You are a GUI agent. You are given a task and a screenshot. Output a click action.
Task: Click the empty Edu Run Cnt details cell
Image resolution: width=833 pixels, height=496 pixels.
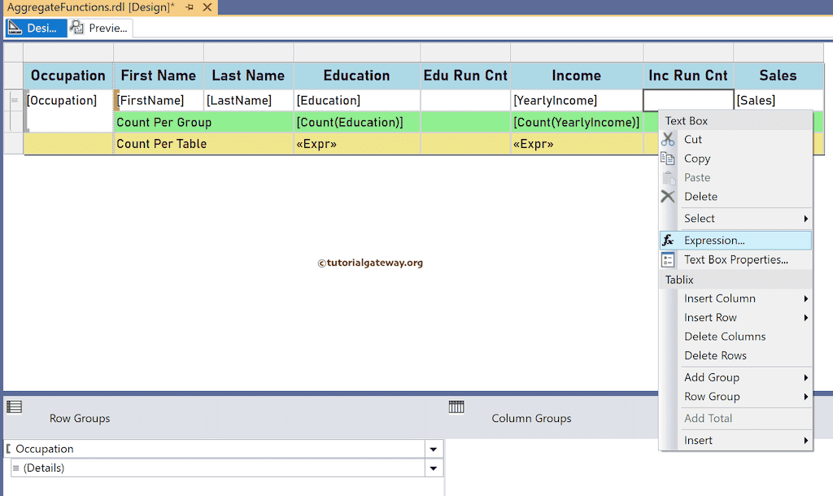pyautogui.click(x=465, y=100)
